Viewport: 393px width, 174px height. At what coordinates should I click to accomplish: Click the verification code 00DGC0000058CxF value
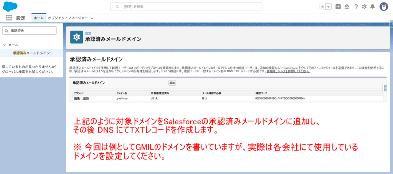(280, 99)
